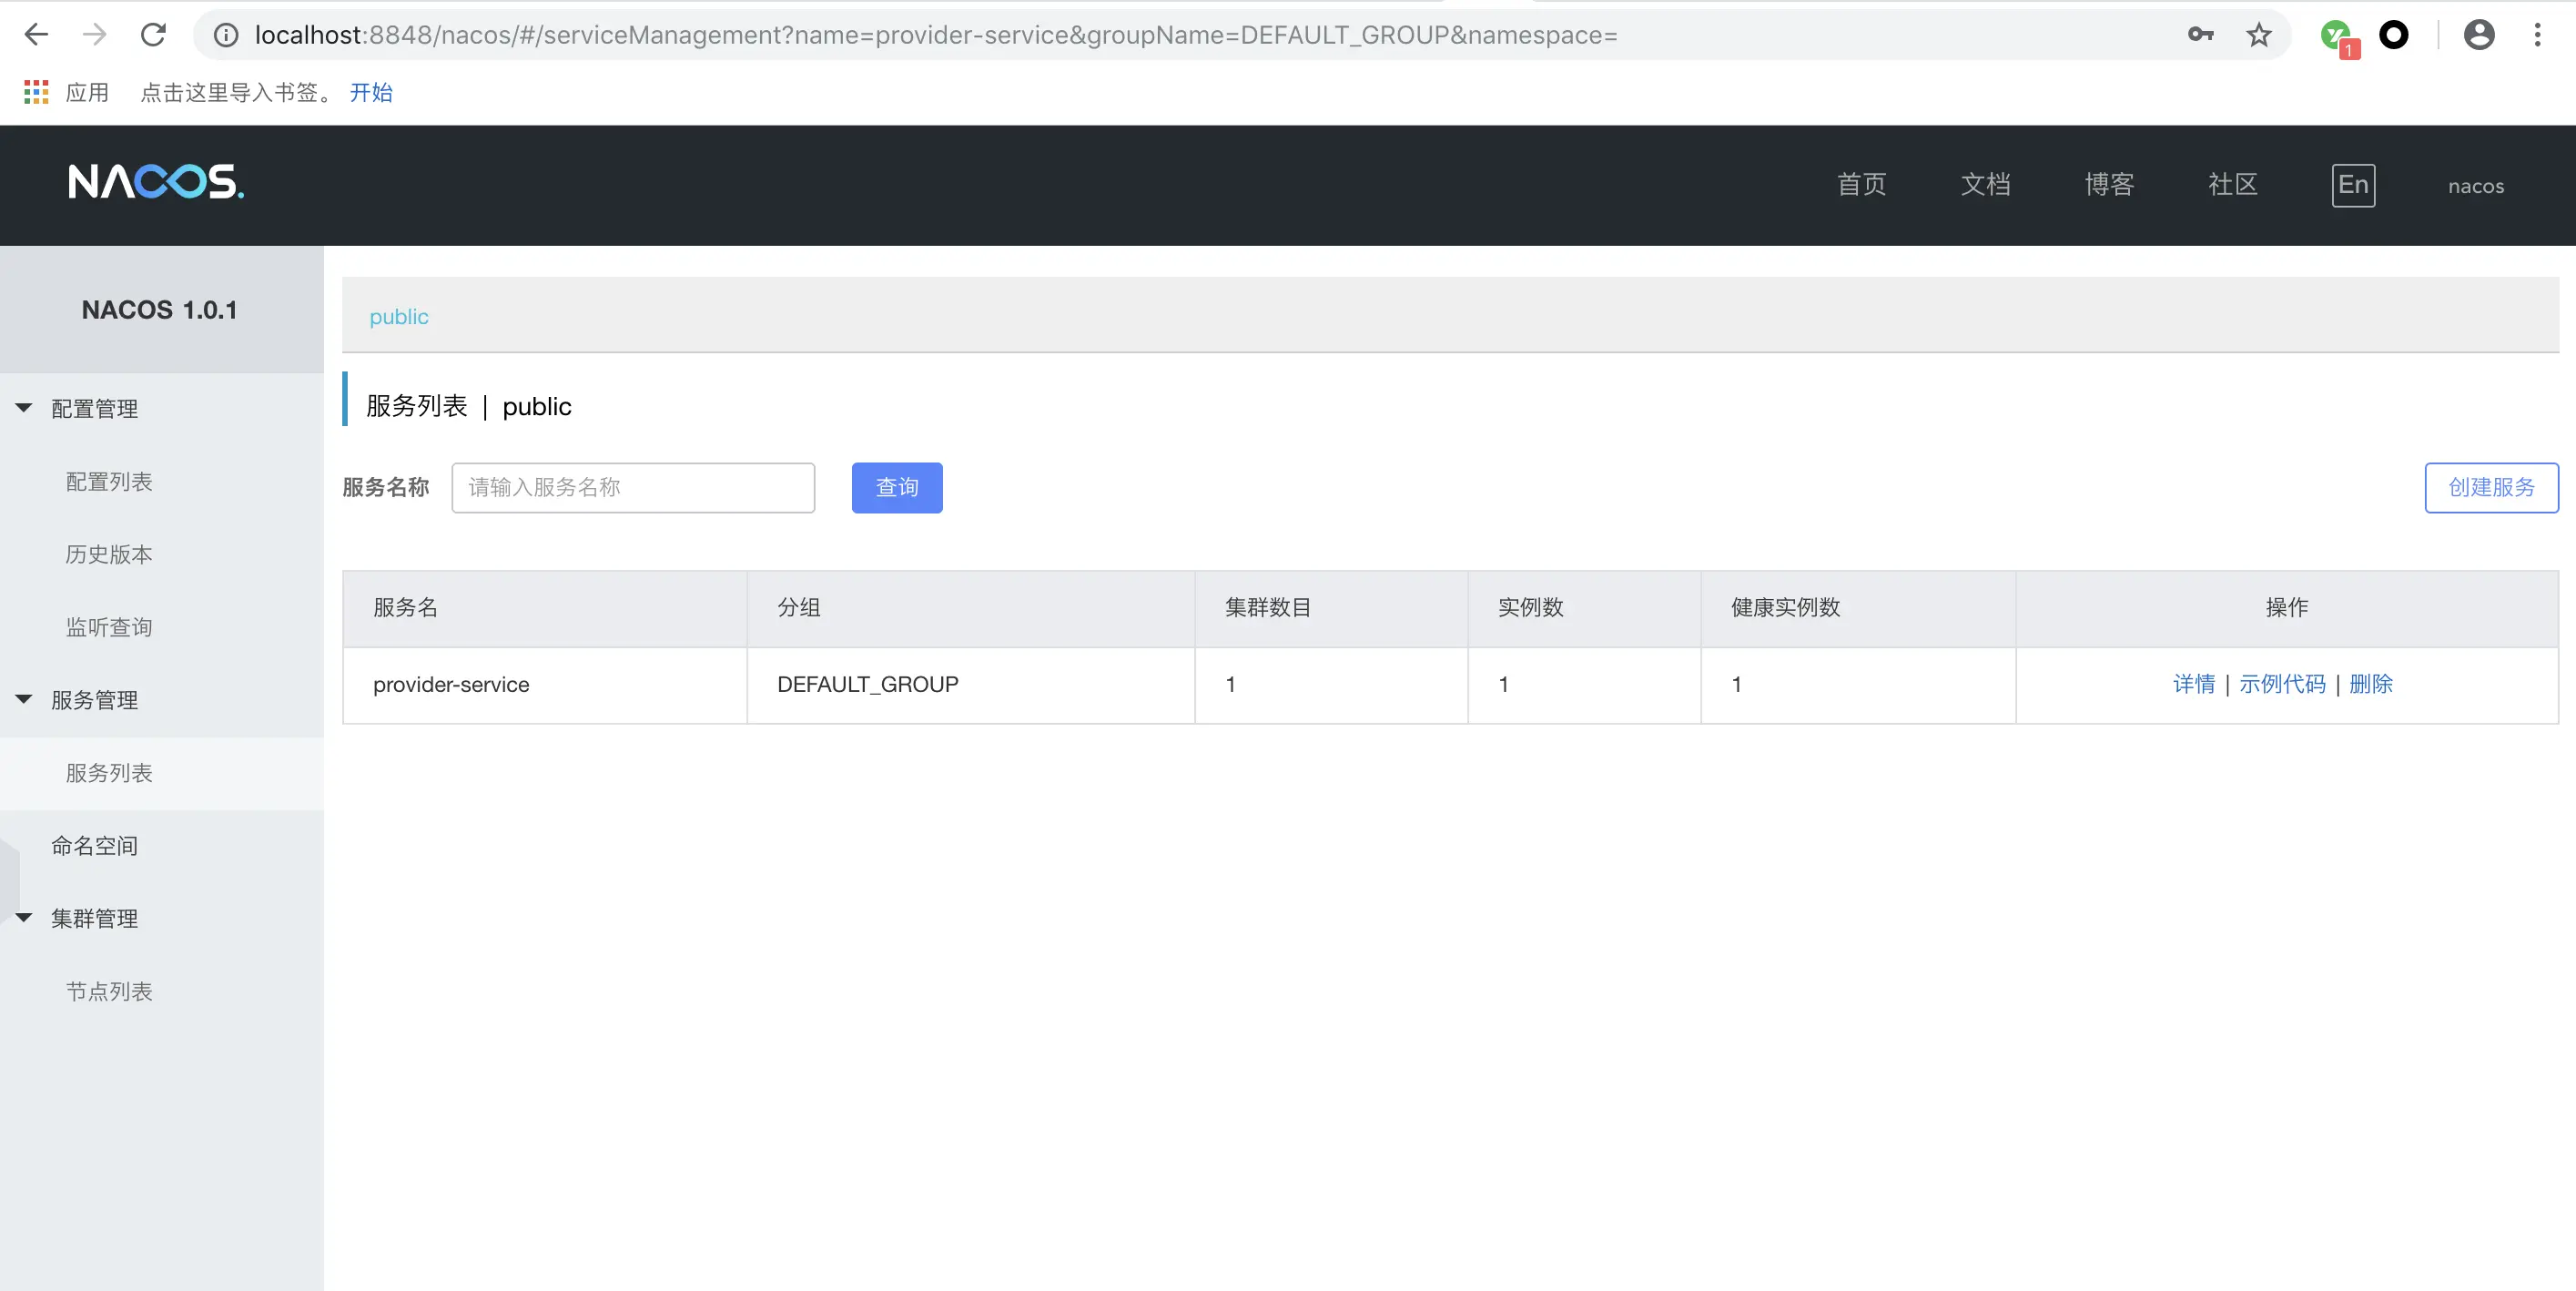Viewport: 2576px width, 1291px height.
Task: Click the 创建服务 button
Action: click(2490, 488)
